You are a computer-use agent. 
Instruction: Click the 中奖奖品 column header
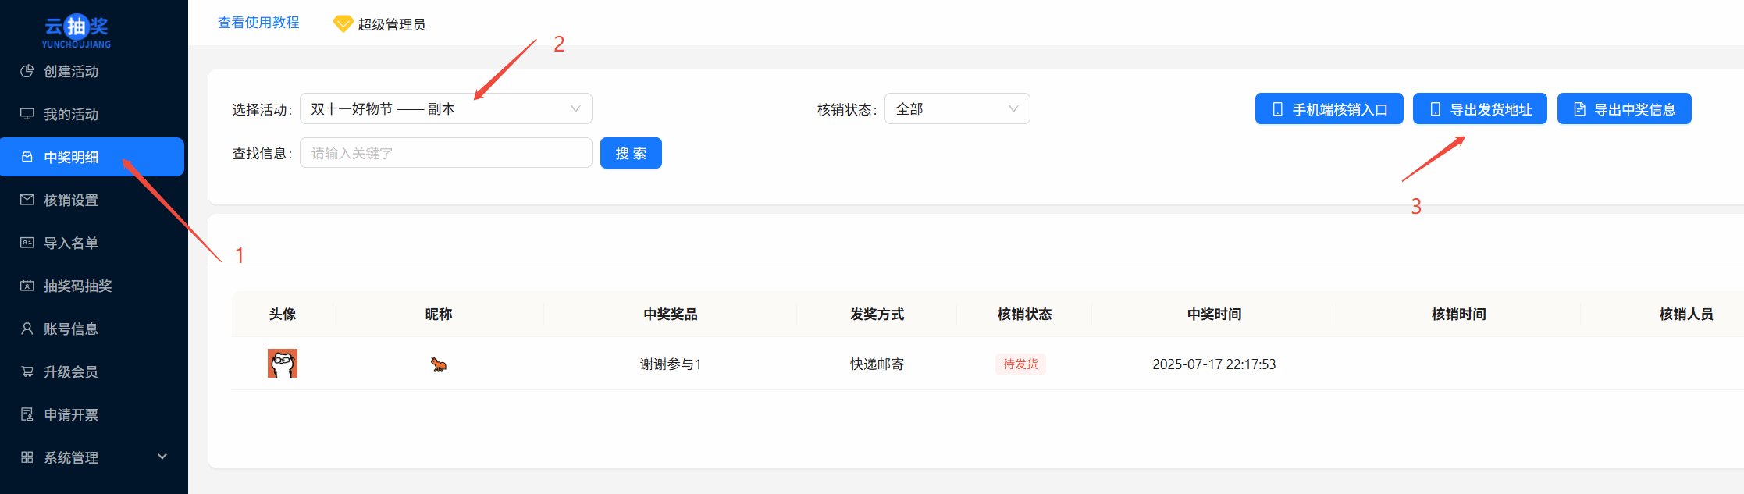click(671, 315)
